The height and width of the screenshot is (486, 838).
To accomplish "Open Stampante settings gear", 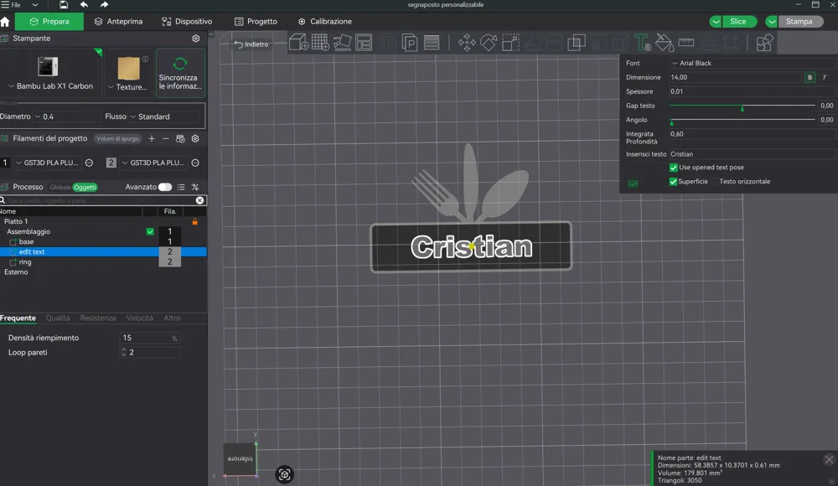I will click(x=195, y=39).
